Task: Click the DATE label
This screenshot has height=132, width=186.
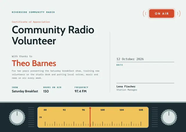Action: [x=120, y=65]
